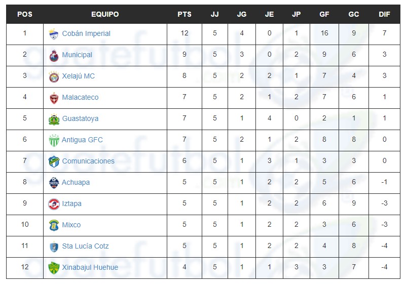Click the Iztapa round crest icon
This screenshot has height=286, width=406.
click(x=54, y=205)
